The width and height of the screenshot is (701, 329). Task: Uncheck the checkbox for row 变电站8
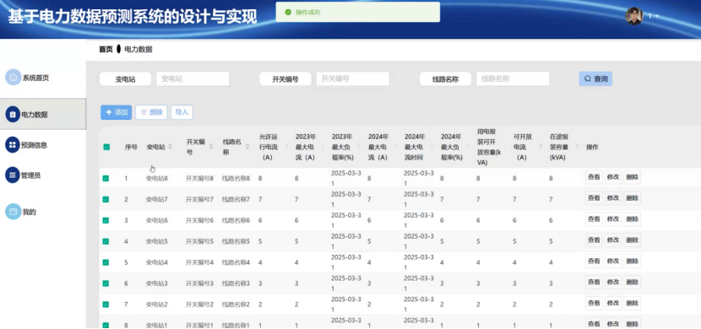pyautogui.click(x=106, y=178)
